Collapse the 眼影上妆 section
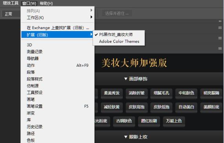The height and width of the screenshot is (143, 224). pos(136,137)
